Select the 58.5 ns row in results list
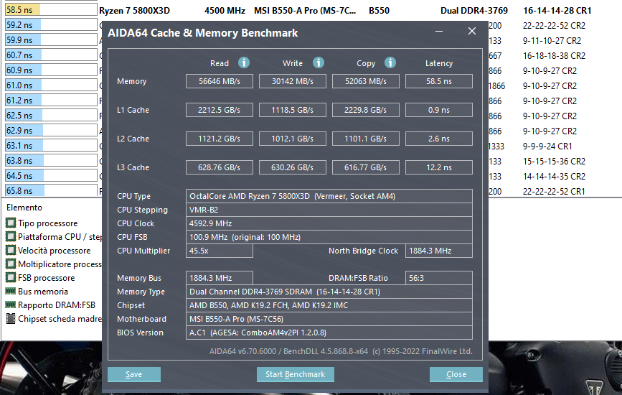The width and height of the screenshot is (622, 395). pos(51,9)
